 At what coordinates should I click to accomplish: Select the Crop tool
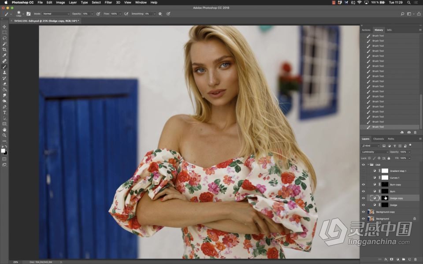4,49
